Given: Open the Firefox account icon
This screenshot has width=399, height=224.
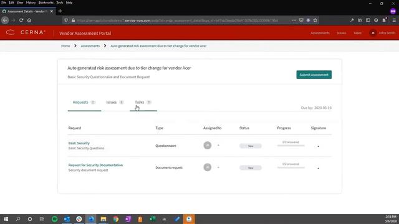Looking at the screenshot, I should click(x=376, y=21).
